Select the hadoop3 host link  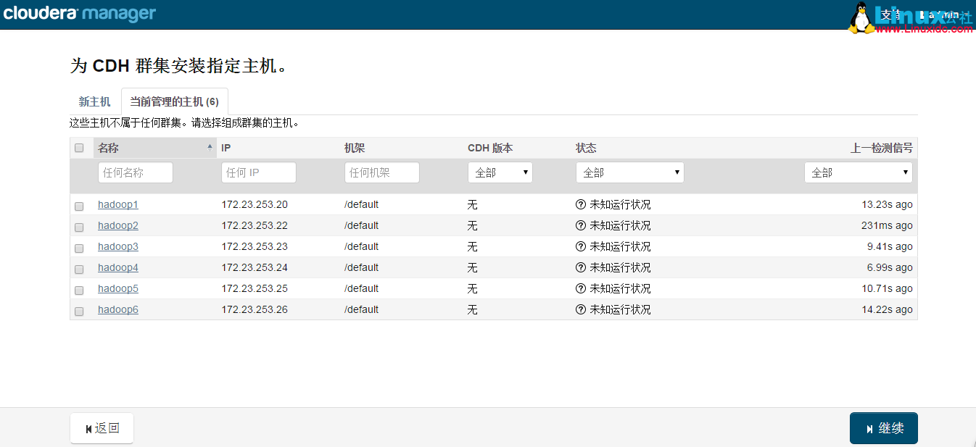click(x=117, y=246)
